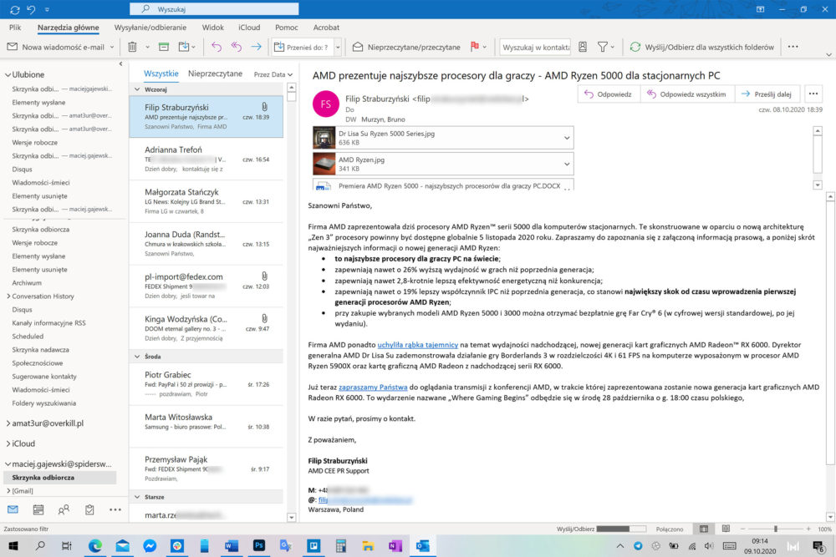Click the Forward arrow icon in the ribbon
The width and height of the screenshot is (836, 557).
[x=257, y=47]
